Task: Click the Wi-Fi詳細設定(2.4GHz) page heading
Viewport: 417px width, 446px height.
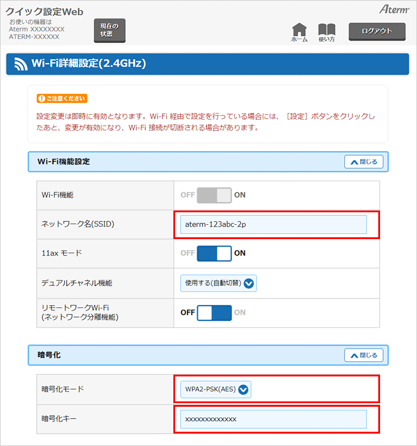Action: 89,64
